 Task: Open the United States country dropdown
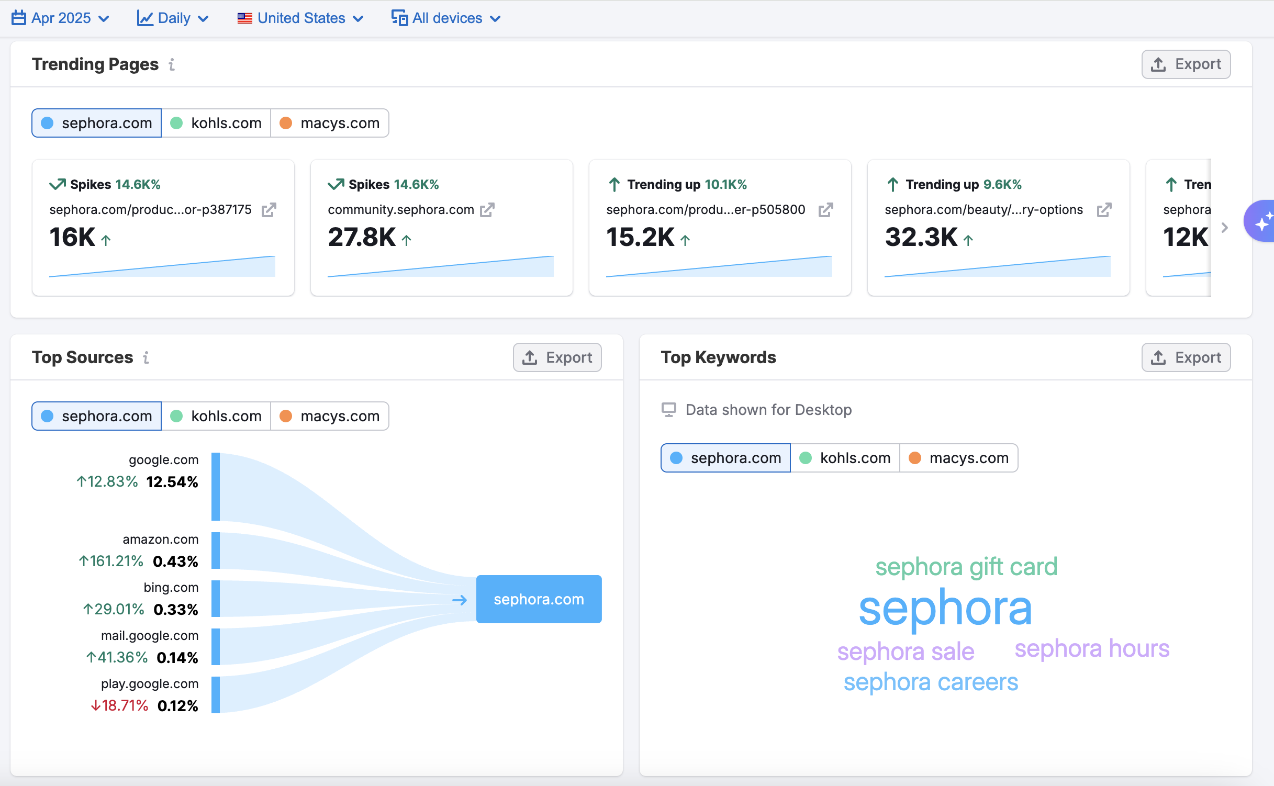click(x=300, y=18)
